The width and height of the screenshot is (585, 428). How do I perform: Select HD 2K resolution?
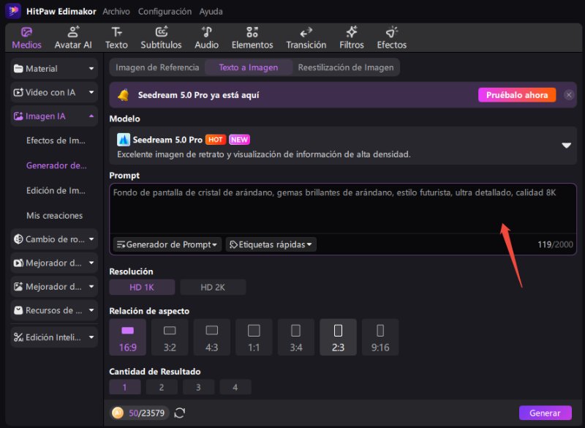(x=213, y=288)
